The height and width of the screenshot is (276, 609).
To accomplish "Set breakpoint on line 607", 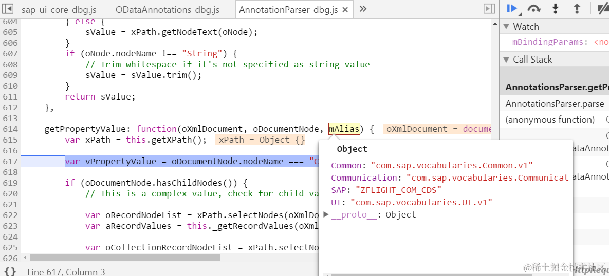I will point(9,53).
